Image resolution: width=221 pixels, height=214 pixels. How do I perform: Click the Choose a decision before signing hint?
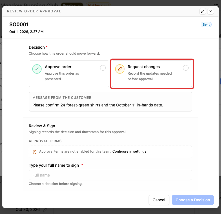[x=56, y=184]
